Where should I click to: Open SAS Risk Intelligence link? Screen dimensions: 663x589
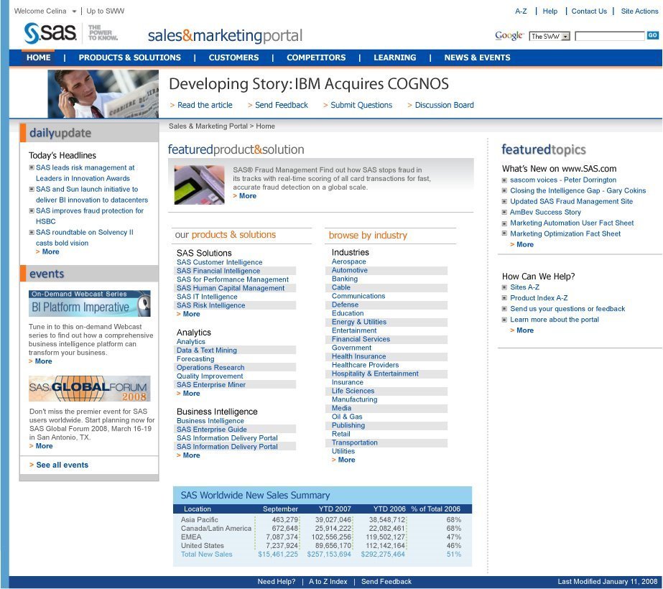(x=210, y=305)
